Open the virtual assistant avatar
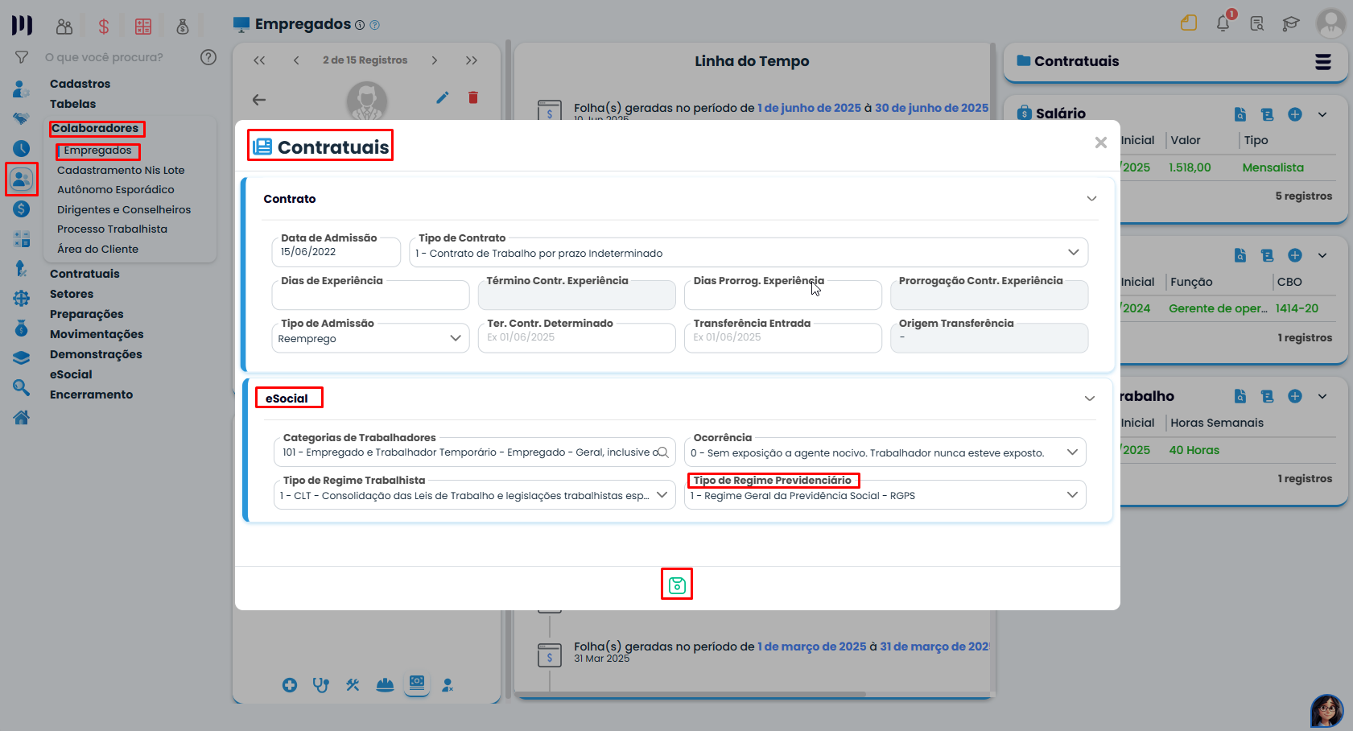1353x731 pixels. tap(1326, 711)
